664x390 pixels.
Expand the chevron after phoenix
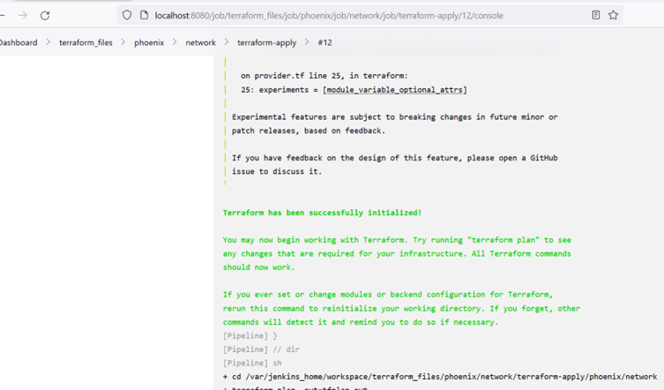pos(175,42)
